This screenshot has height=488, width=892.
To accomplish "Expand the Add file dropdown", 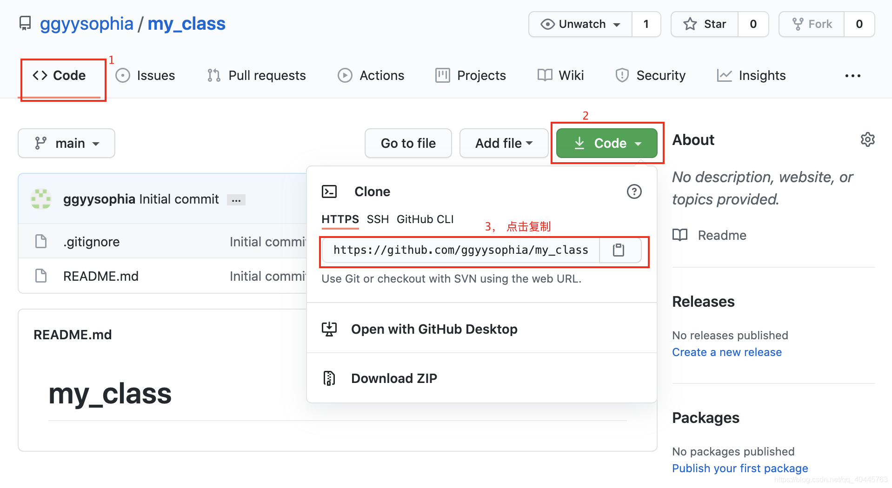I will [x=504, y=143].
